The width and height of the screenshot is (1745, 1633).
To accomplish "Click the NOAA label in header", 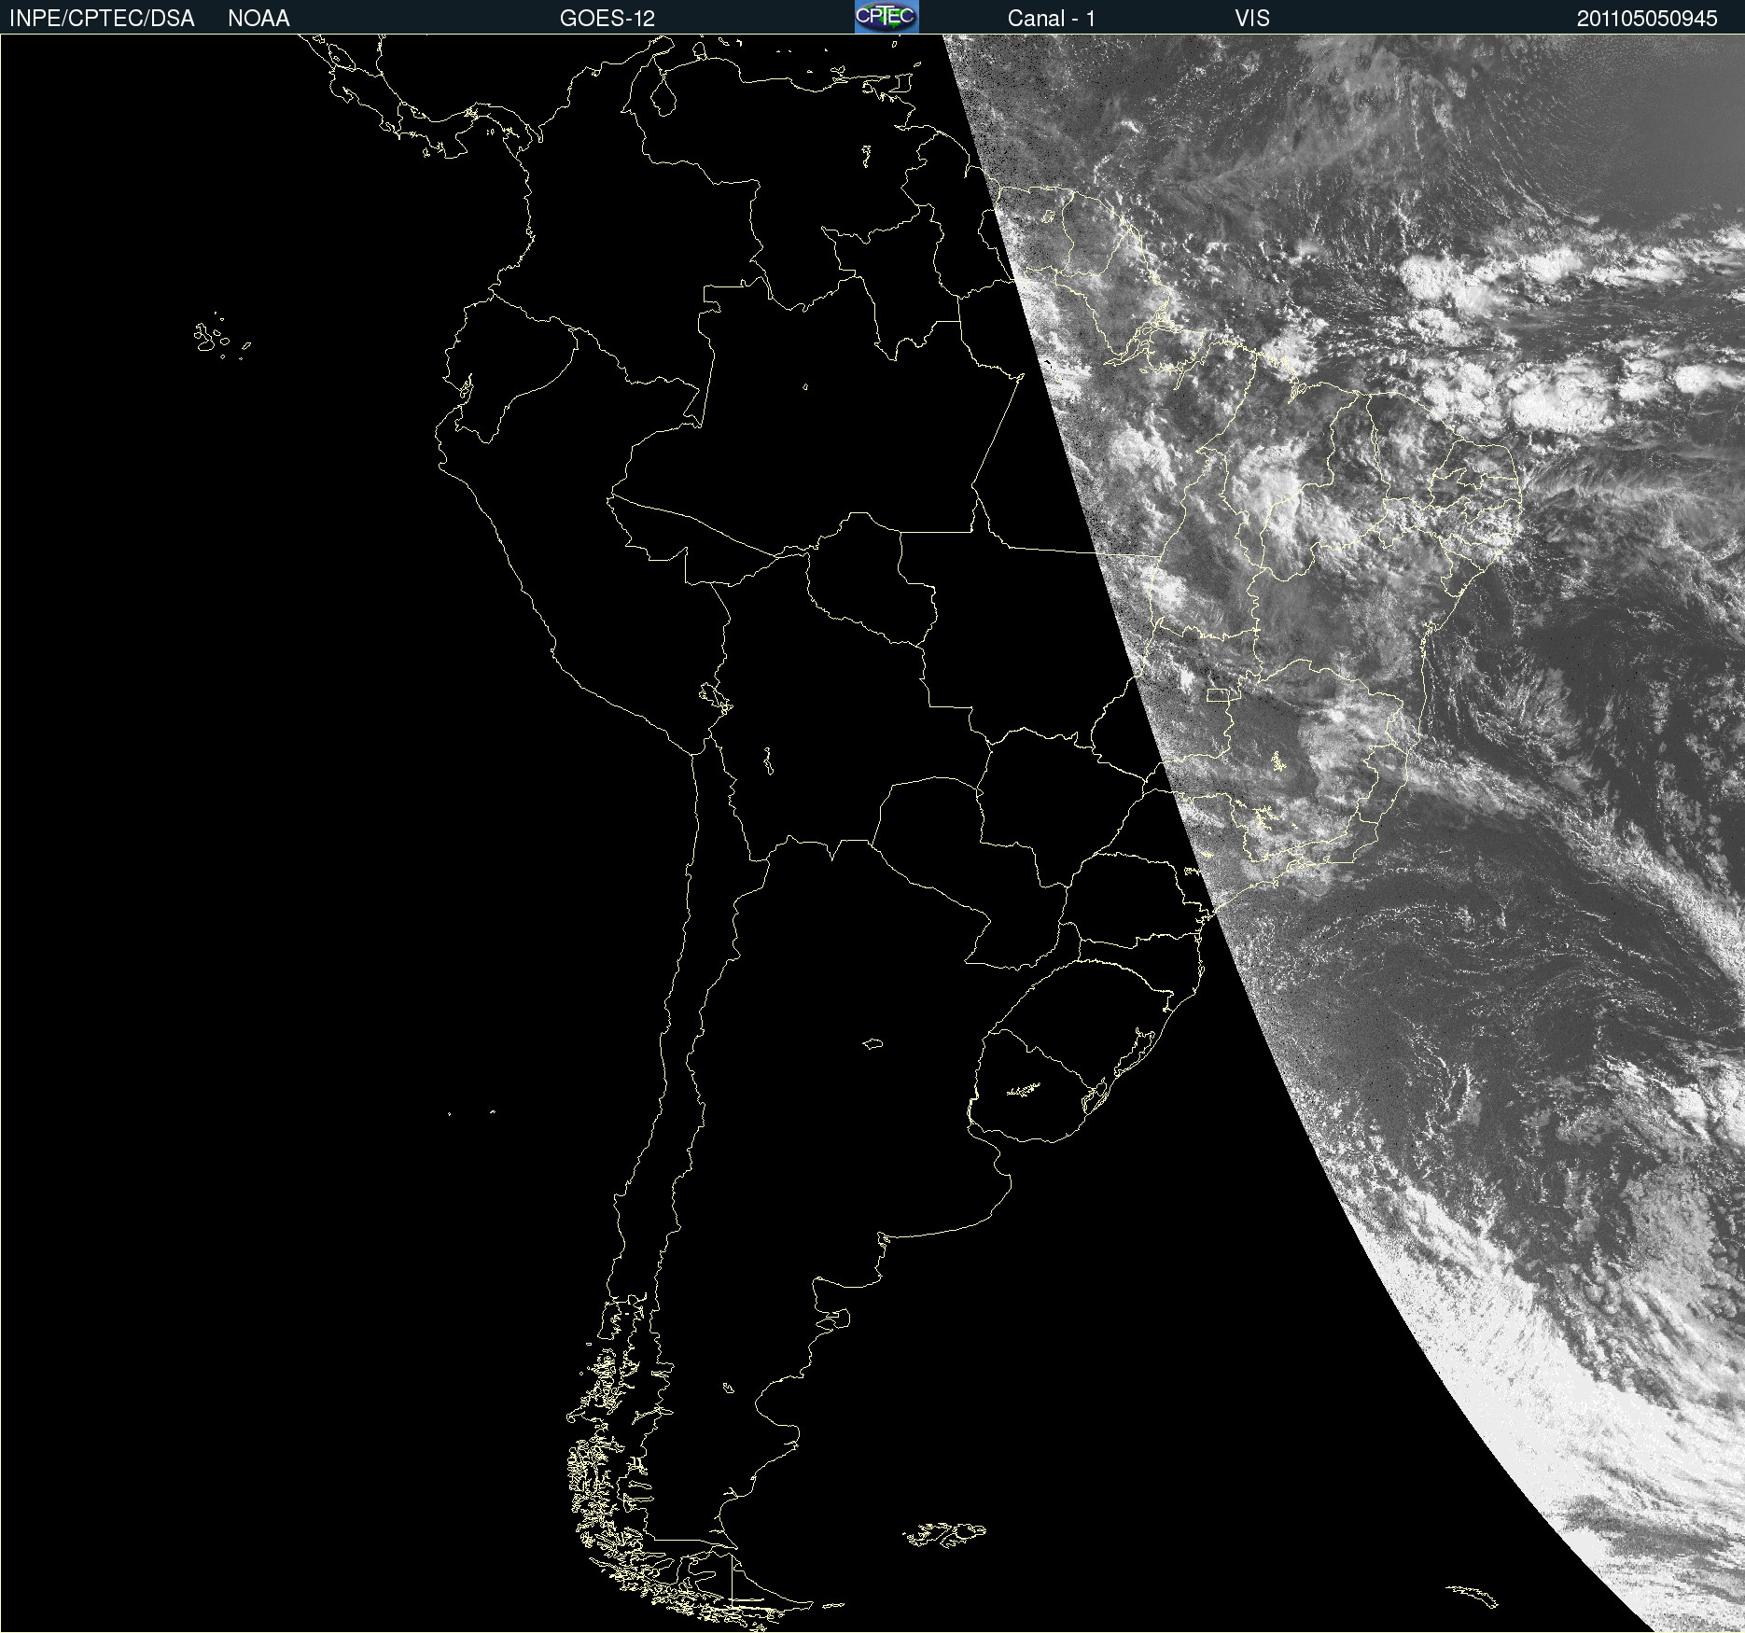I will click(258, 19).
